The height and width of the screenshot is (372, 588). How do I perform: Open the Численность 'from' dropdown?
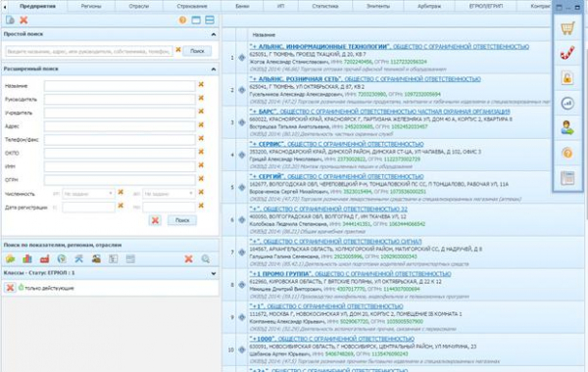coord(88,194)
